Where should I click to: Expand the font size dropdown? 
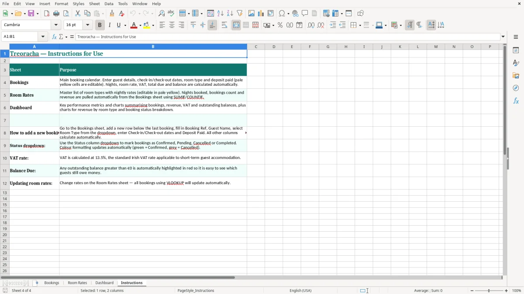(x=88, y=25)
